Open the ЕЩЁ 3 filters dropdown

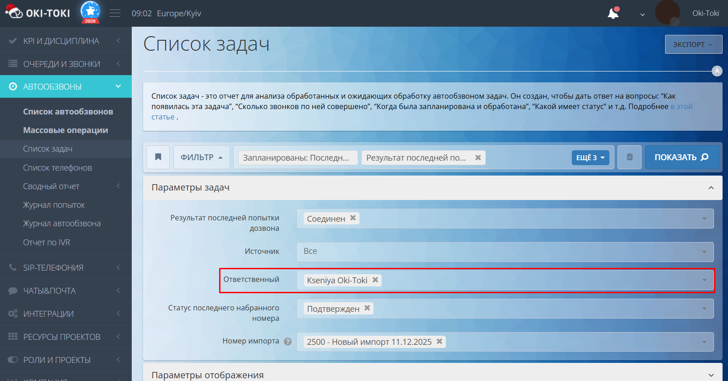click(x=590, y=157)
